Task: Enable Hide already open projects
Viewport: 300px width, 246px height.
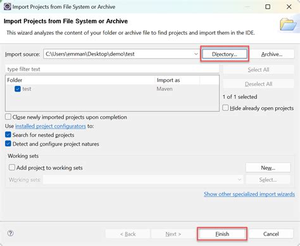Action: (225, 108)
